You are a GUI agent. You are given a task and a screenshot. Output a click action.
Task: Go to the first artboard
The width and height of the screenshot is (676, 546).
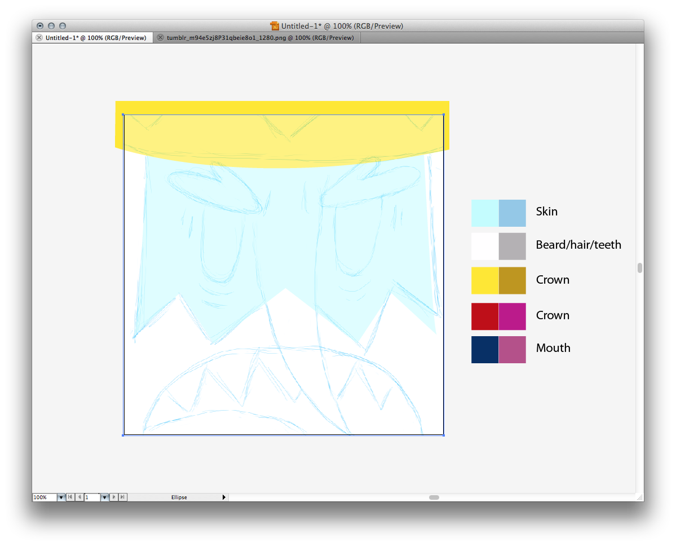pos(70,497)
